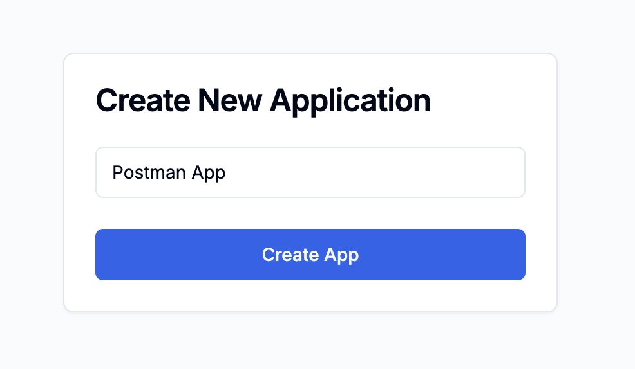Image resolution: width=635 pixels, height=369 pixels.
Task: Click the word Postman in the text field
Action: (149, 173)
